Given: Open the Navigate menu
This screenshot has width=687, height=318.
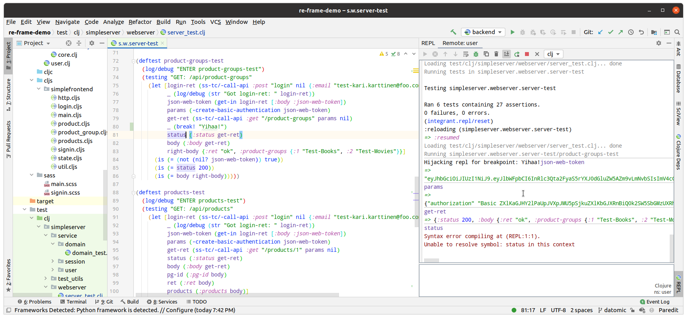Looking at the screenshot, I should [x=67, y=22].
